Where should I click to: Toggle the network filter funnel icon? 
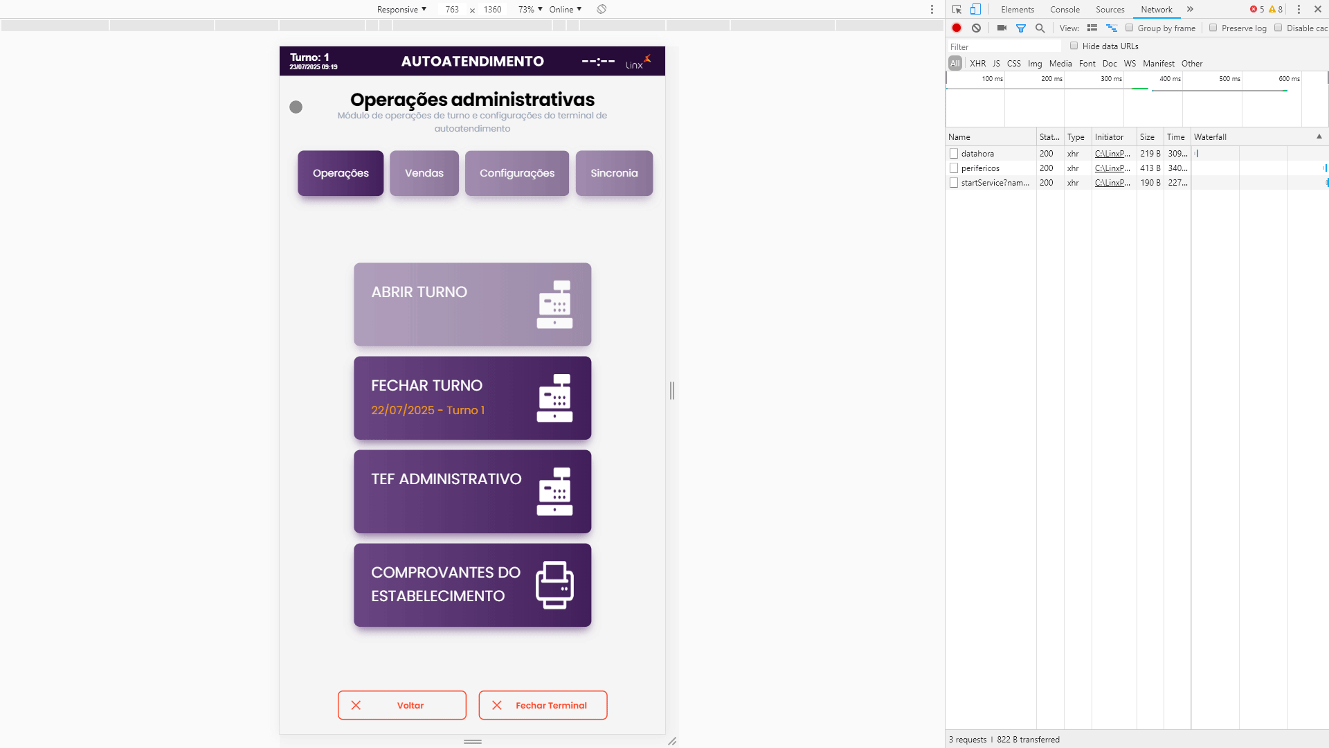pos(1020,28)
